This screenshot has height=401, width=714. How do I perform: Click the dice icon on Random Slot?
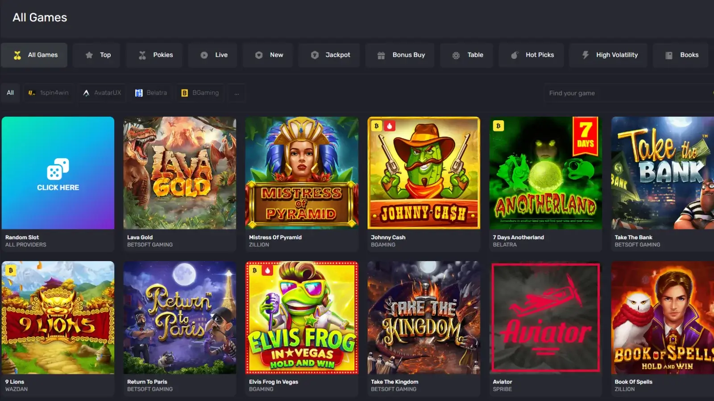pos(58,169)
